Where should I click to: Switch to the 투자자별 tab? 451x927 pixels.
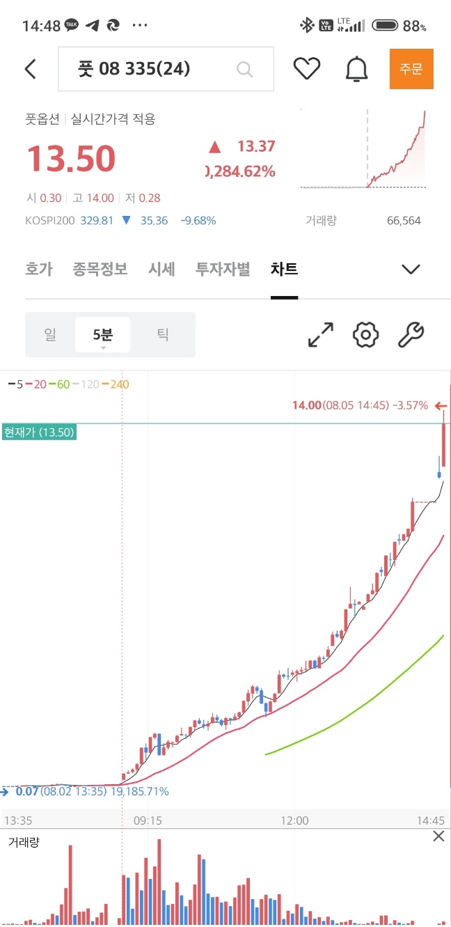coord(223,270)
